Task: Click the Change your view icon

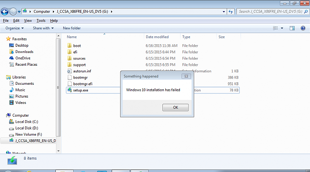Action: point(275,28)
